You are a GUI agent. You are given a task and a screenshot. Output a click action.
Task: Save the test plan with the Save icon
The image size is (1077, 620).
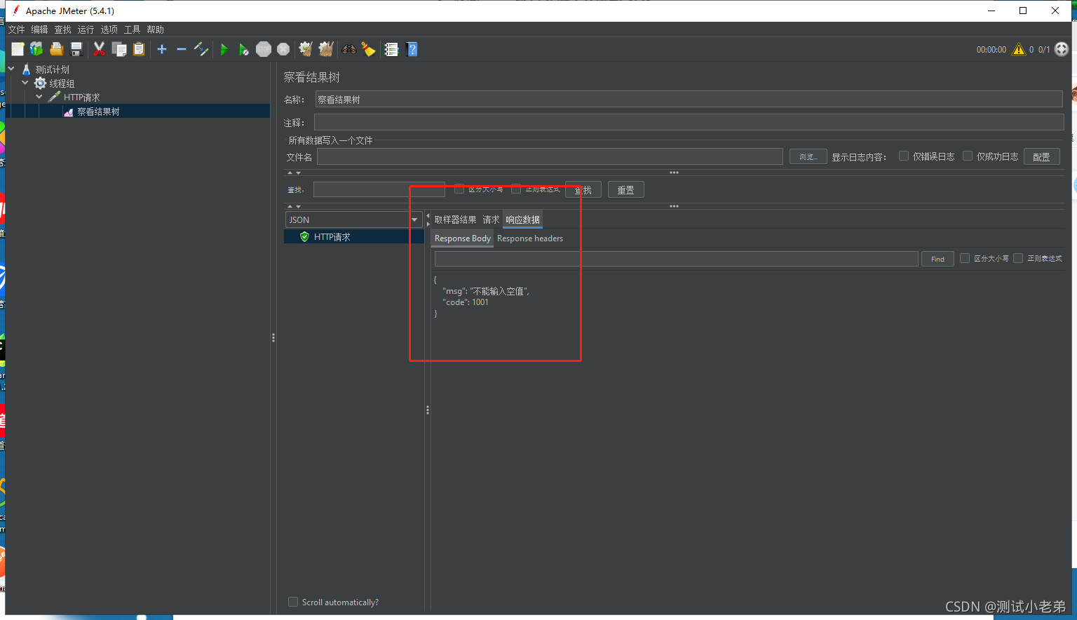click(x=76, y=49)
